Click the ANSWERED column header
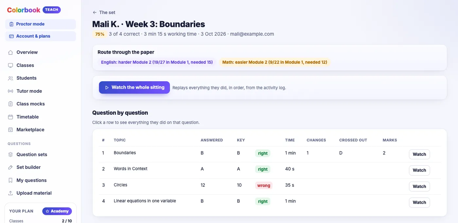The image size is (458, 223). 212,140
